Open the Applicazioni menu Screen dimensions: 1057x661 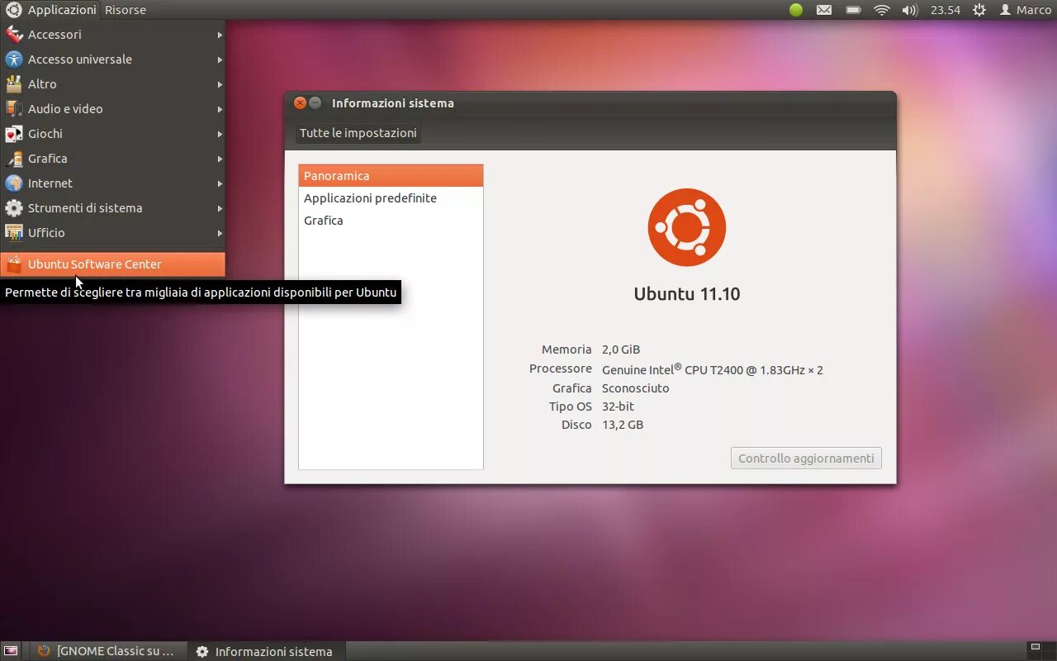click(62, 10)
